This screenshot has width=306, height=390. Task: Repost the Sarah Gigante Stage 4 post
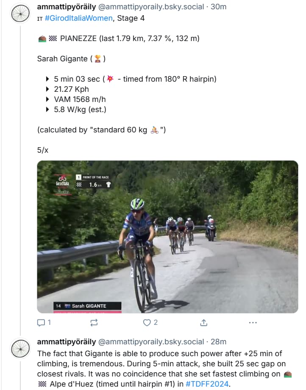click(x=94, y=323)
